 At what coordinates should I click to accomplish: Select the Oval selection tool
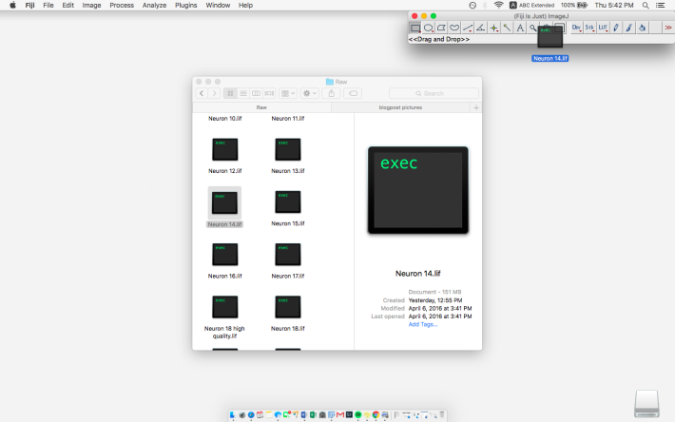[429, 28]
